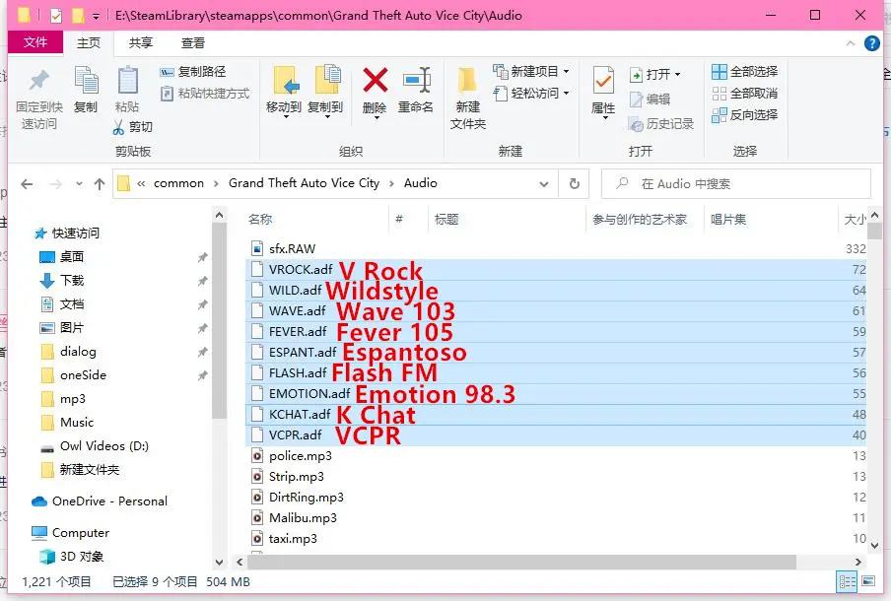This screenshot has height=601, width=891.
Task: Select 3D Objects in navigation pane
Action: [82, 556]
